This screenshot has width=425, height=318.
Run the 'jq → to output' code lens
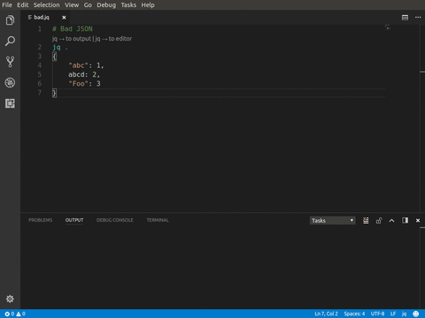click(x=72, y=39)
